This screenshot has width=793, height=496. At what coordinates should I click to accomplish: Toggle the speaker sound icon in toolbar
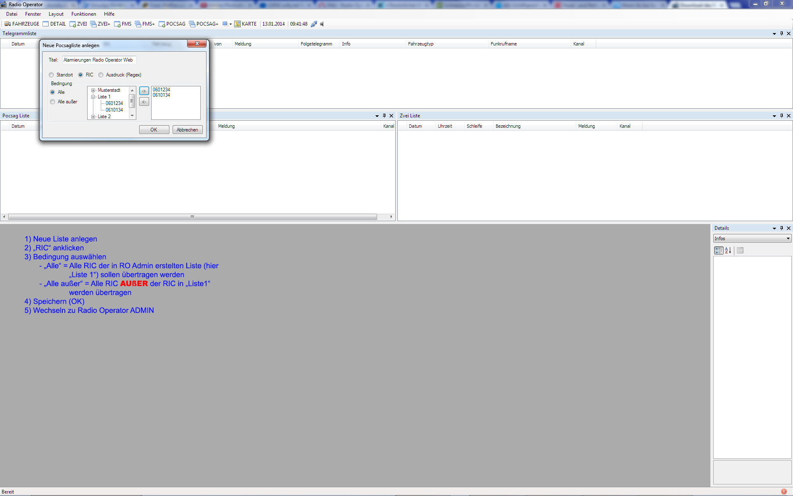pos(322,24)
